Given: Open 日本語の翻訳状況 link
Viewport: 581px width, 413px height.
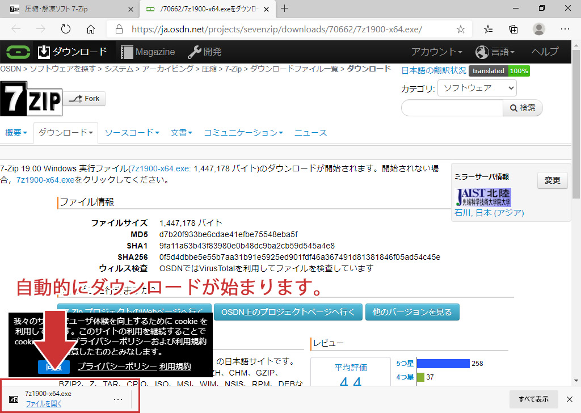Looking at the screenshot, I should (434, 70).
